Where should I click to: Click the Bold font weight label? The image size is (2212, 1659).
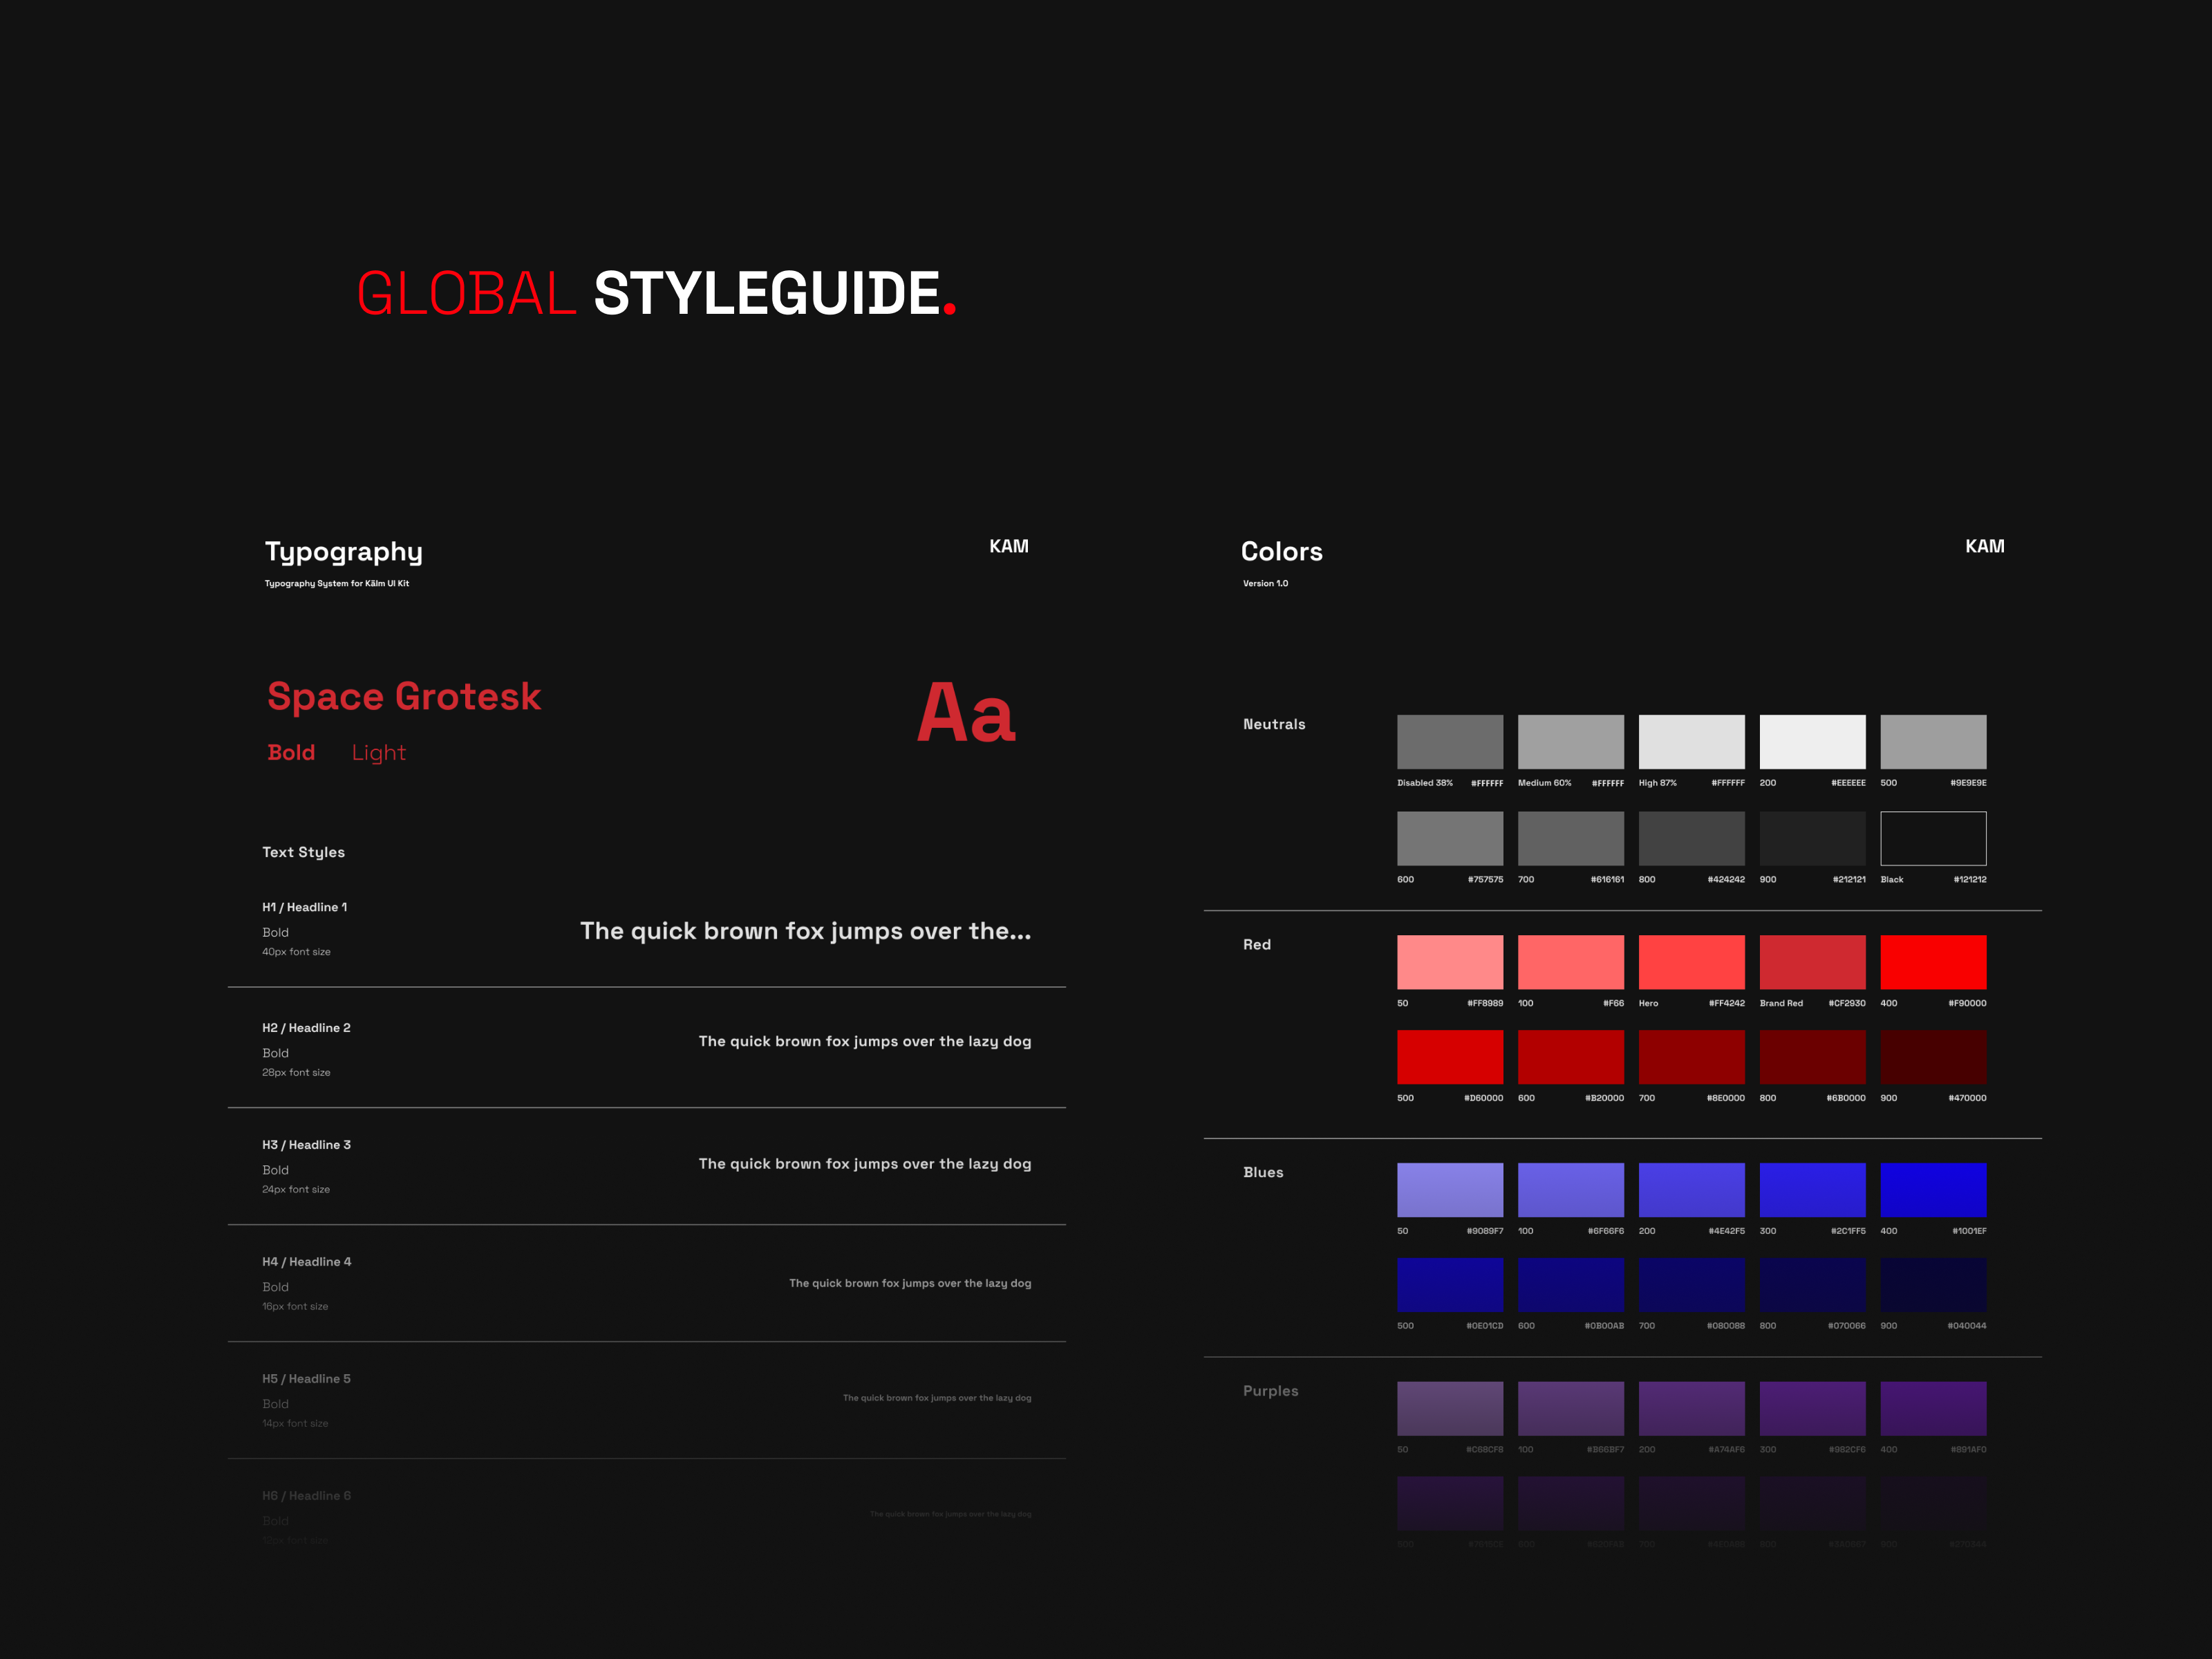point(291,753)
